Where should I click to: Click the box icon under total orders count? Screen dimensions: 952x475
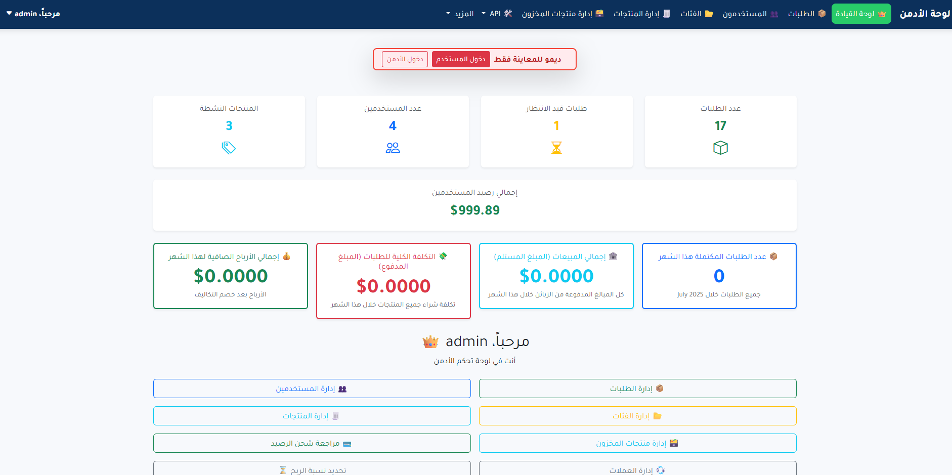[720, 148]
